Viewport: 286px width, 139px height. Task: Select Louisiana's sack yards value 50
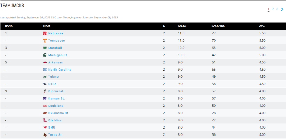pyautogui.click(x=214, y=106)
